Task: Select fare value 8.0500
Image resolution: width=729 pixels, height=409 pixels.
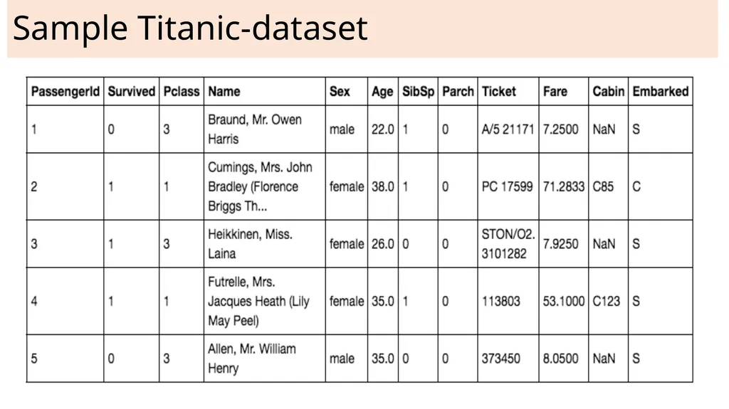Action: pos(561,358)
